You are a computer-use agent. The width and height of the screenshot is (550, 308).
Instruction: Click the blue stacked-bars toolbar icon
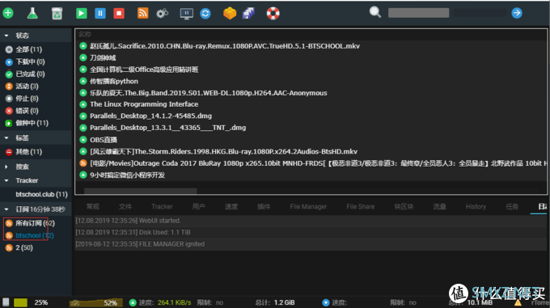[x=248, y=13]
